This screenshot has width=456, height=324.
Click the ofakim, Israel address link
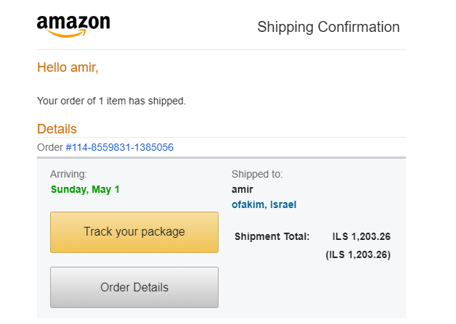264,205
